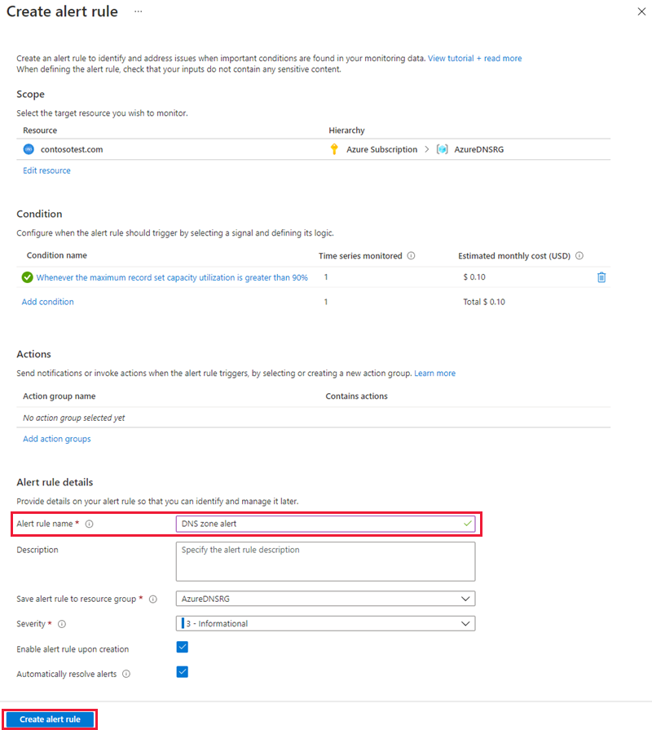The height and width of the screenshot is (730, 652).
Task: Close the Create alert rule pane
Action: 641,11
